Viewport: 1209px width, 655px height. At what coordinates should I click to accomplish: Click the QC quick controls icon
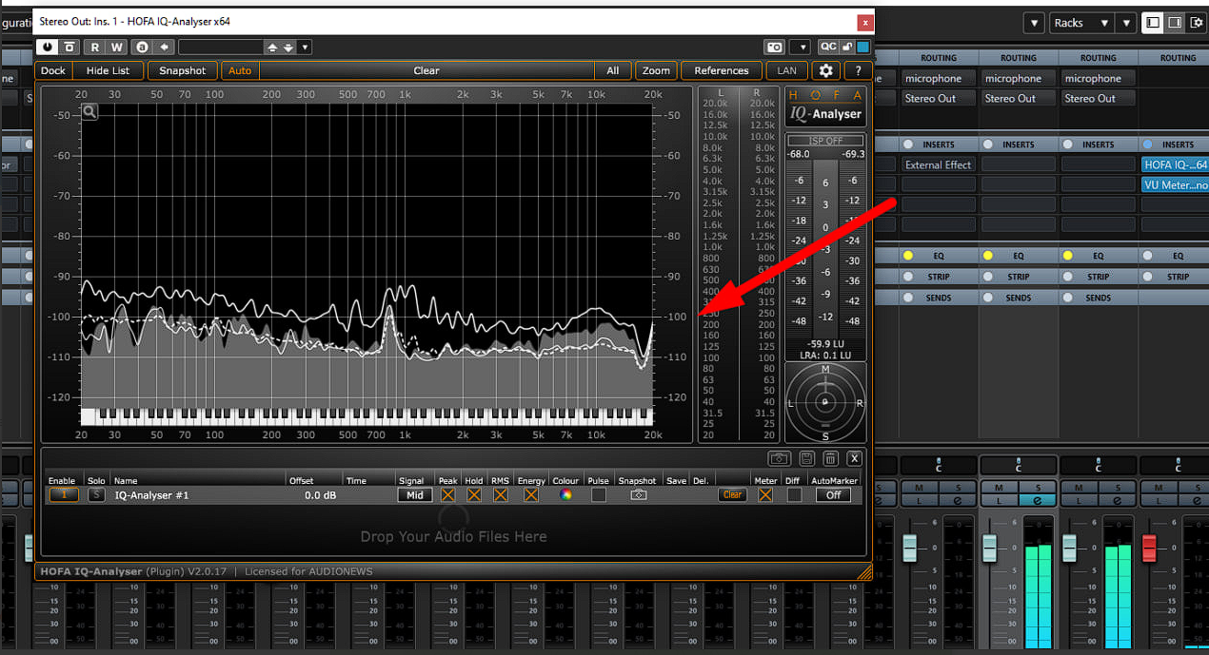coord(828,47)
